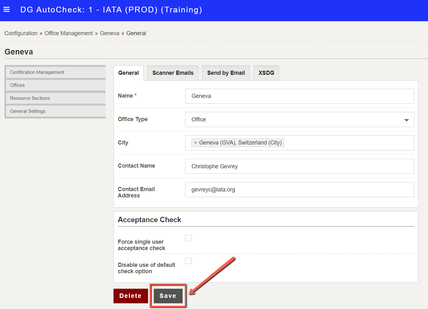Click the Geneva page heading
The width and height of the screenshot is (428, 309).
19,52
